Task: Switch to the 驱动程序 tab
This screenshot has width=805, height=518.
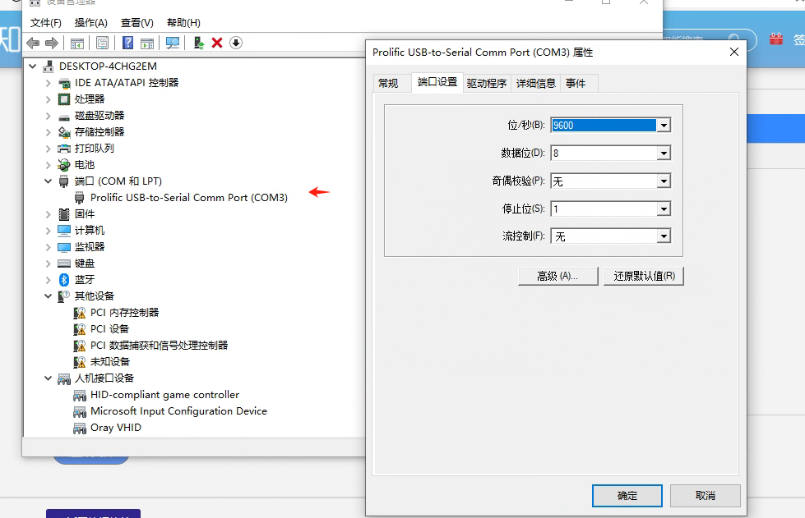Action: tap(487, 84)
